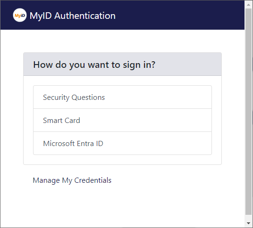Click the "How do you want to sign in?" heading
This screenshot has width=253, height=228.
point(94,65)
